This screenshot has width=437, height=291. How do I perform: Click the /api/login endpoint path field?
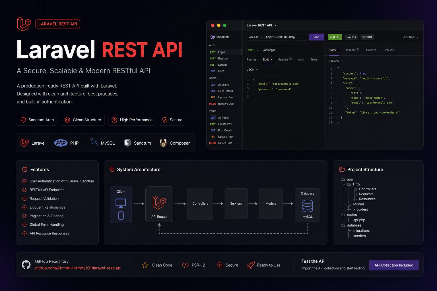[291, 50]
